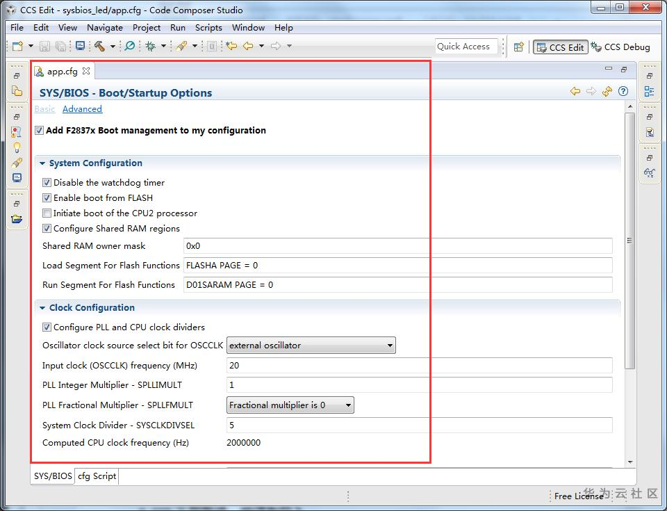
Task: Enable Initiate boot of the CPU2 processor
Action: (x=47, y=213)
